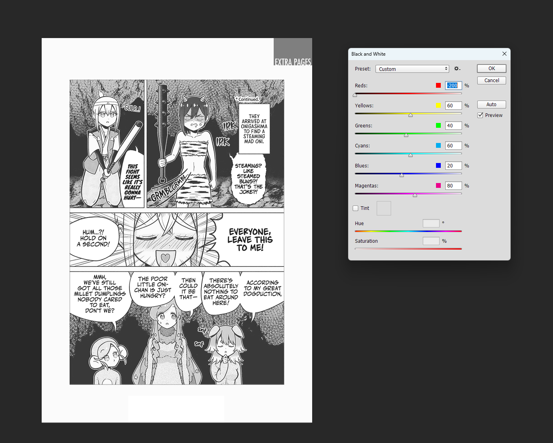553x443 pixels.
Task: Toggle the Preview checkbox
Action: [480, 115]
